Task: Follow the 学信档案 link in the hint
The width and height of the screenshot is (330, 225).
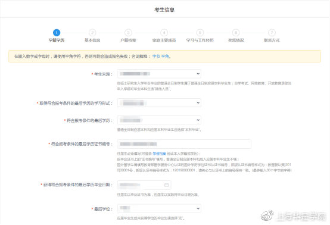Action: (159, 154)
